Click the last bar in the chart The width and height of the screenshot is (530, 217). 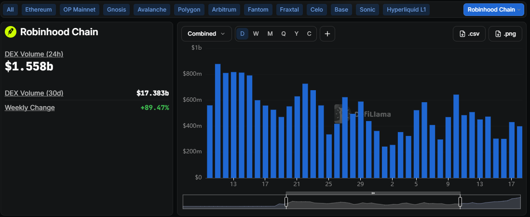pyautogui.click(x=519, y=152)
